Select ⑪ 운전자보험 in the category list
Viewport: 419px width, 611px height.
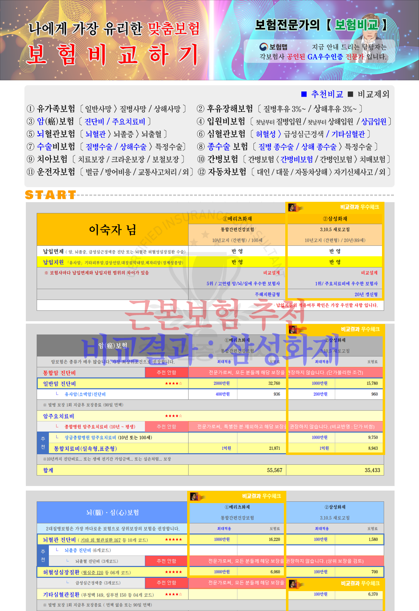pos(51,172)
